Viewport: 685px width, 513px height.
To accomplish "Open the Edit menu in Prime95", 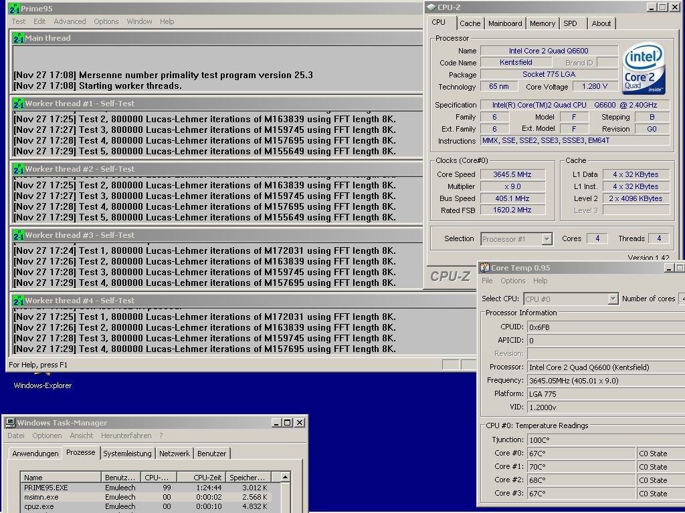I will (39, 21).
